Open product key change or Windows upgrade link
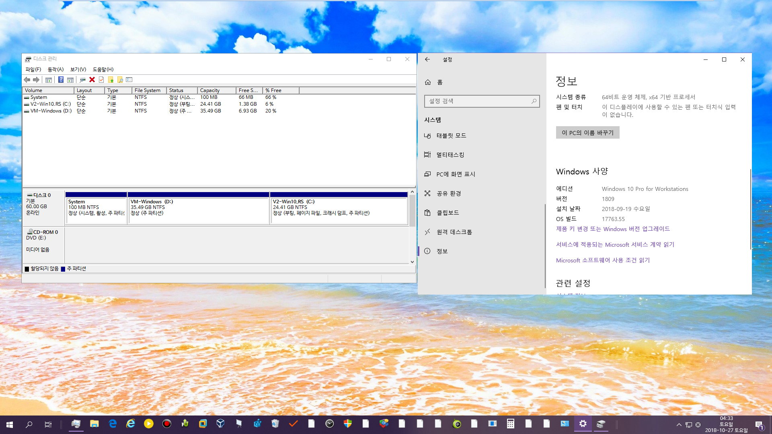 (x=613, y=229)
